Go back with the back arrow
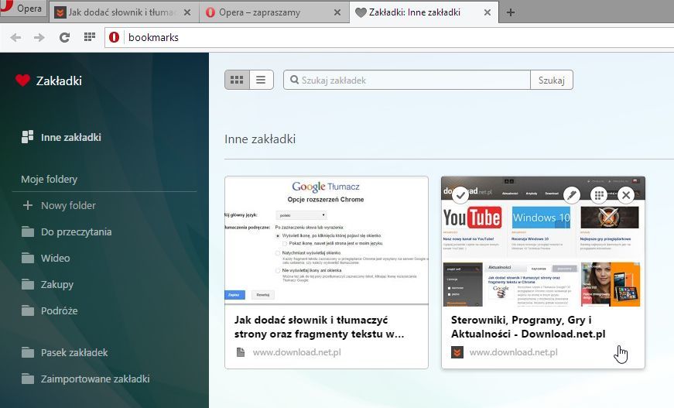Image resolution: width=674 pixels, height=408 pixels. [16, 37]
